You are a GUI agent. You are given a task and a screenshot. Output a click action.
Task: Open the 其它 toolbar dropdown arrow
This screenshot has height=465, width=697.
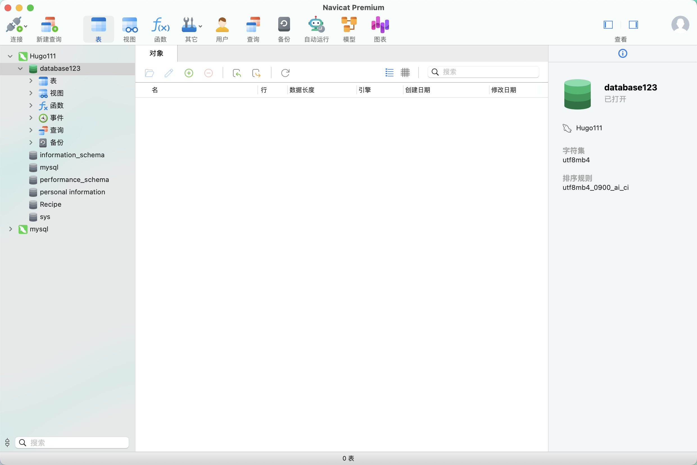click(201, 26)
